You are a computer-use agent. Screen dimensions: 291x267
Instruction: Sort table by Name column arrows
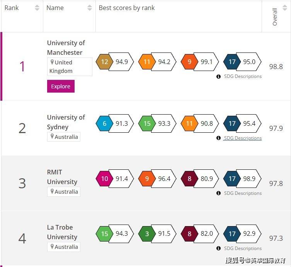[90, 8]
